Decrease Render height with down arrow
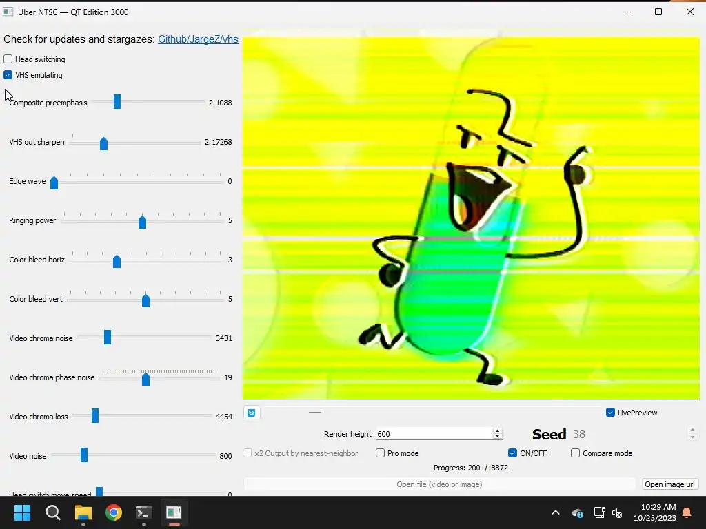 coord(497,437)
